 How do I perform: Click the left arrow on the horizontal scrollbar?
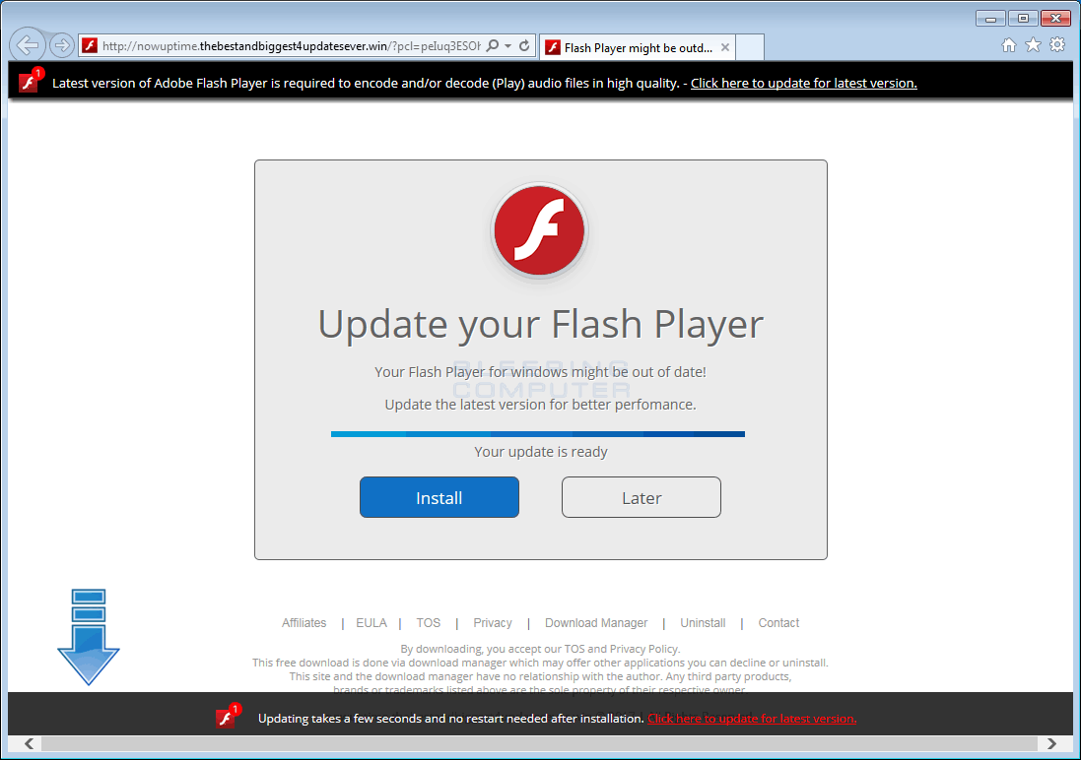pyautogui.click(x=28, y=743)
